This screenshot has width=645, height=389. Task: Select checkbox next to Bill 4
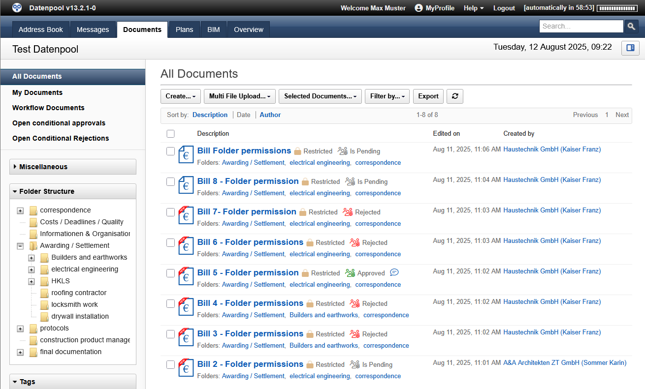[x=170, y=304]
